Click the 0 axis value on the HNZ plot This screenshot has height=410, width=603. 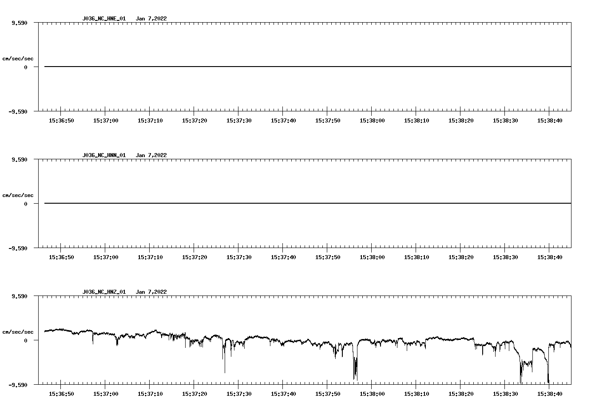tap(26, 340)
